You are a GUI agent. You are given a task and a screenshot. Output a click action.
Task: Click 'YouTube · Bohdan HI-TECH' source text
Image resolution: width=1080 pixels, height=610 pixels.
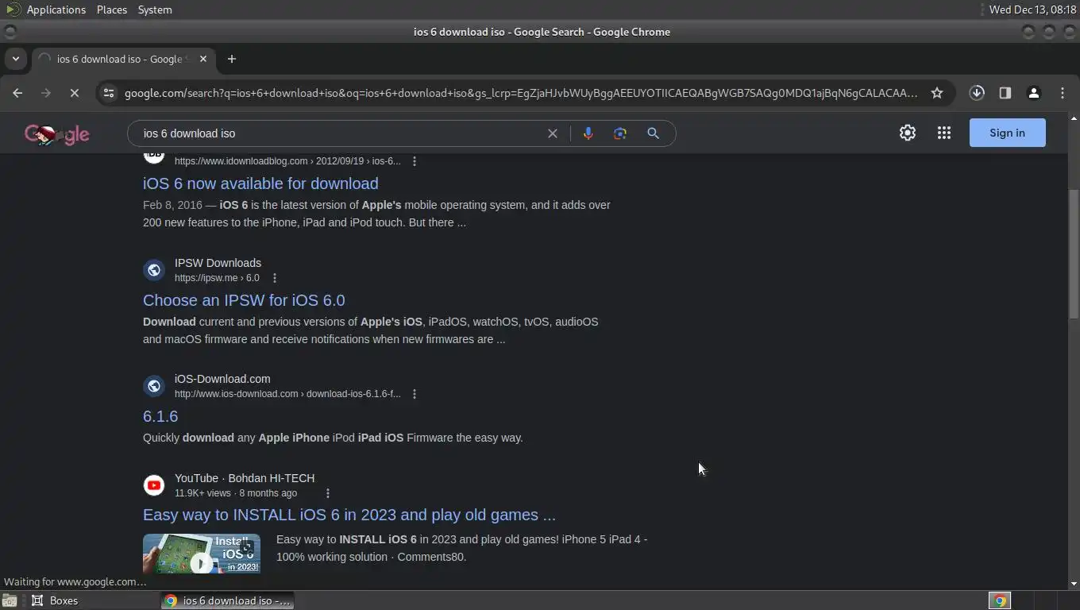click(245, 478)
